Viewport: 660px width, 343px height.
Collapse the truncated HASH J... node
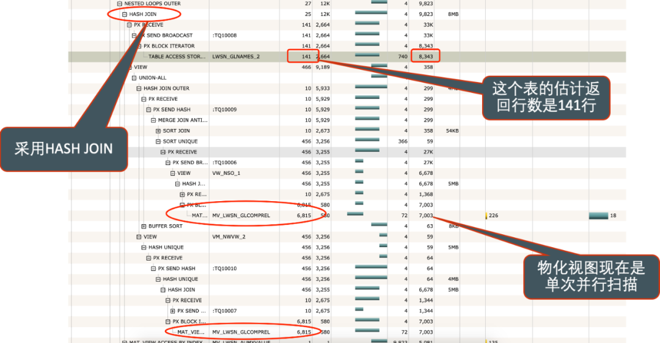point(178,183)
